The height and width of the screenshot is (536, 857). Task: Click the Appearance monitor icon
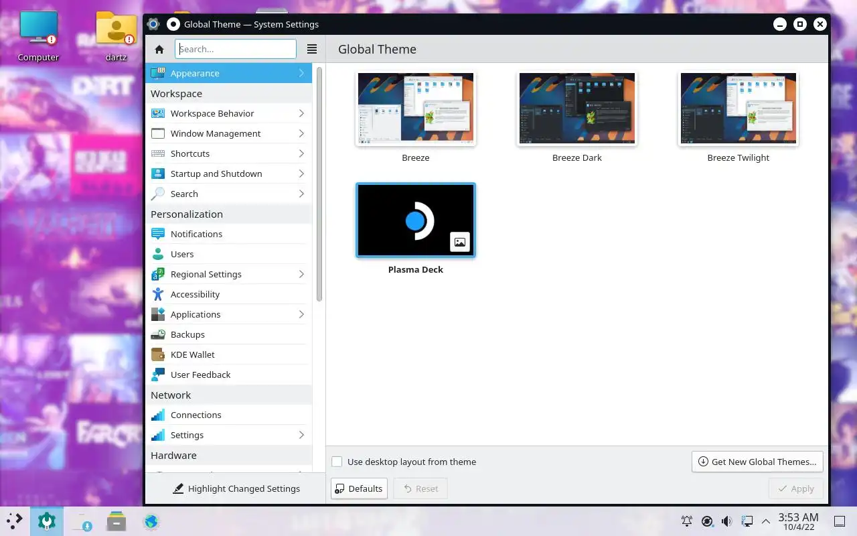point(158,73)
